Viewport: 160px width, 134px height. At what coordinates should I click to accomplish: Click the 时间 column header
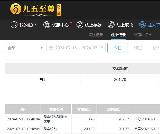click(23, 109)
